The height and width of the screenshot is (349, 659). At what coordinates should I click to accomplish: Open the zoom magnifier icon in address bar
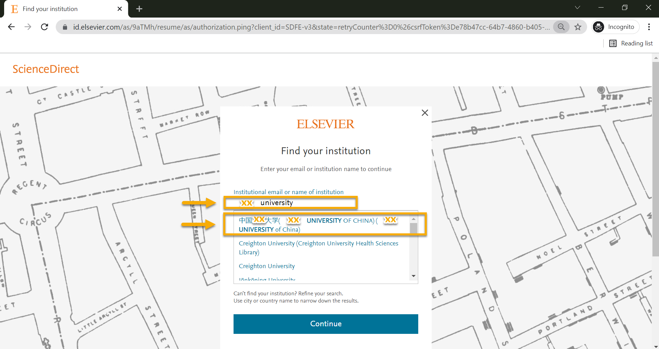[x=561, y=27]
